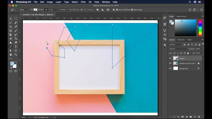Image resolution: width=212 pixels, height=119 pixels.
Task: Click the shape Fill swatch
Action: pyautogui.click(x=35, y=10)
